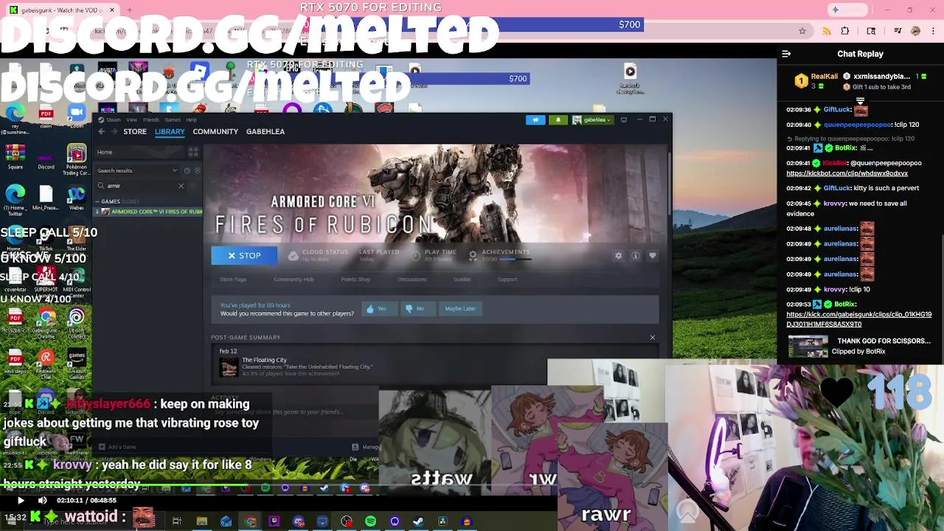This screenshot has width=944, height=531.
Task: Bookmark the page with the star icon
Action: point(802,31)
